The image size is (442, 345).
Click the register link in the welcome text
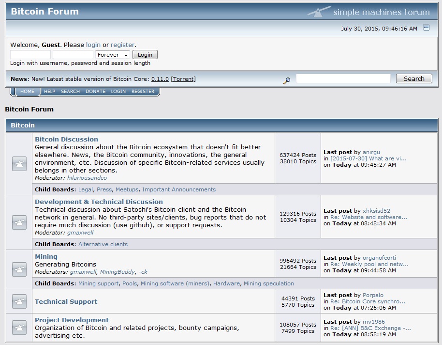click(x=123, y=45)
